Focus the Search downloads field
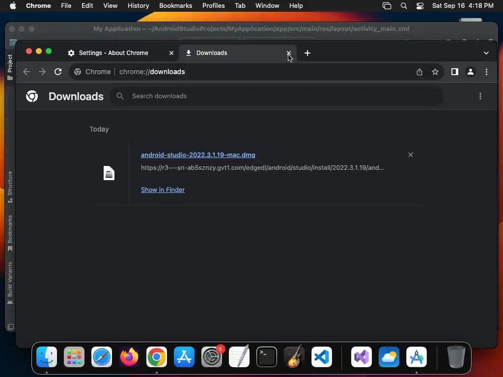Viewport: 503px width, 377px height. (x=277, y=96)
